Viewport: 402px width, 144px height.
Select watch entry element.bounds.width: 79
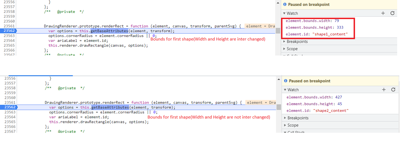click(312, 21)
